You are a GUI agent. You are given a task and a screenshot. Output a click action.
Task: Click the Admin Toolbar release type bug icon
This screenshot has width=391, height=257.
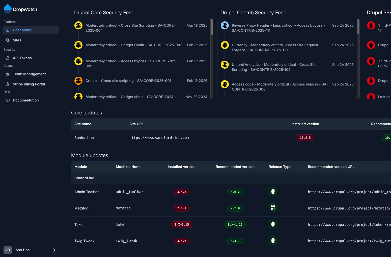273,191
